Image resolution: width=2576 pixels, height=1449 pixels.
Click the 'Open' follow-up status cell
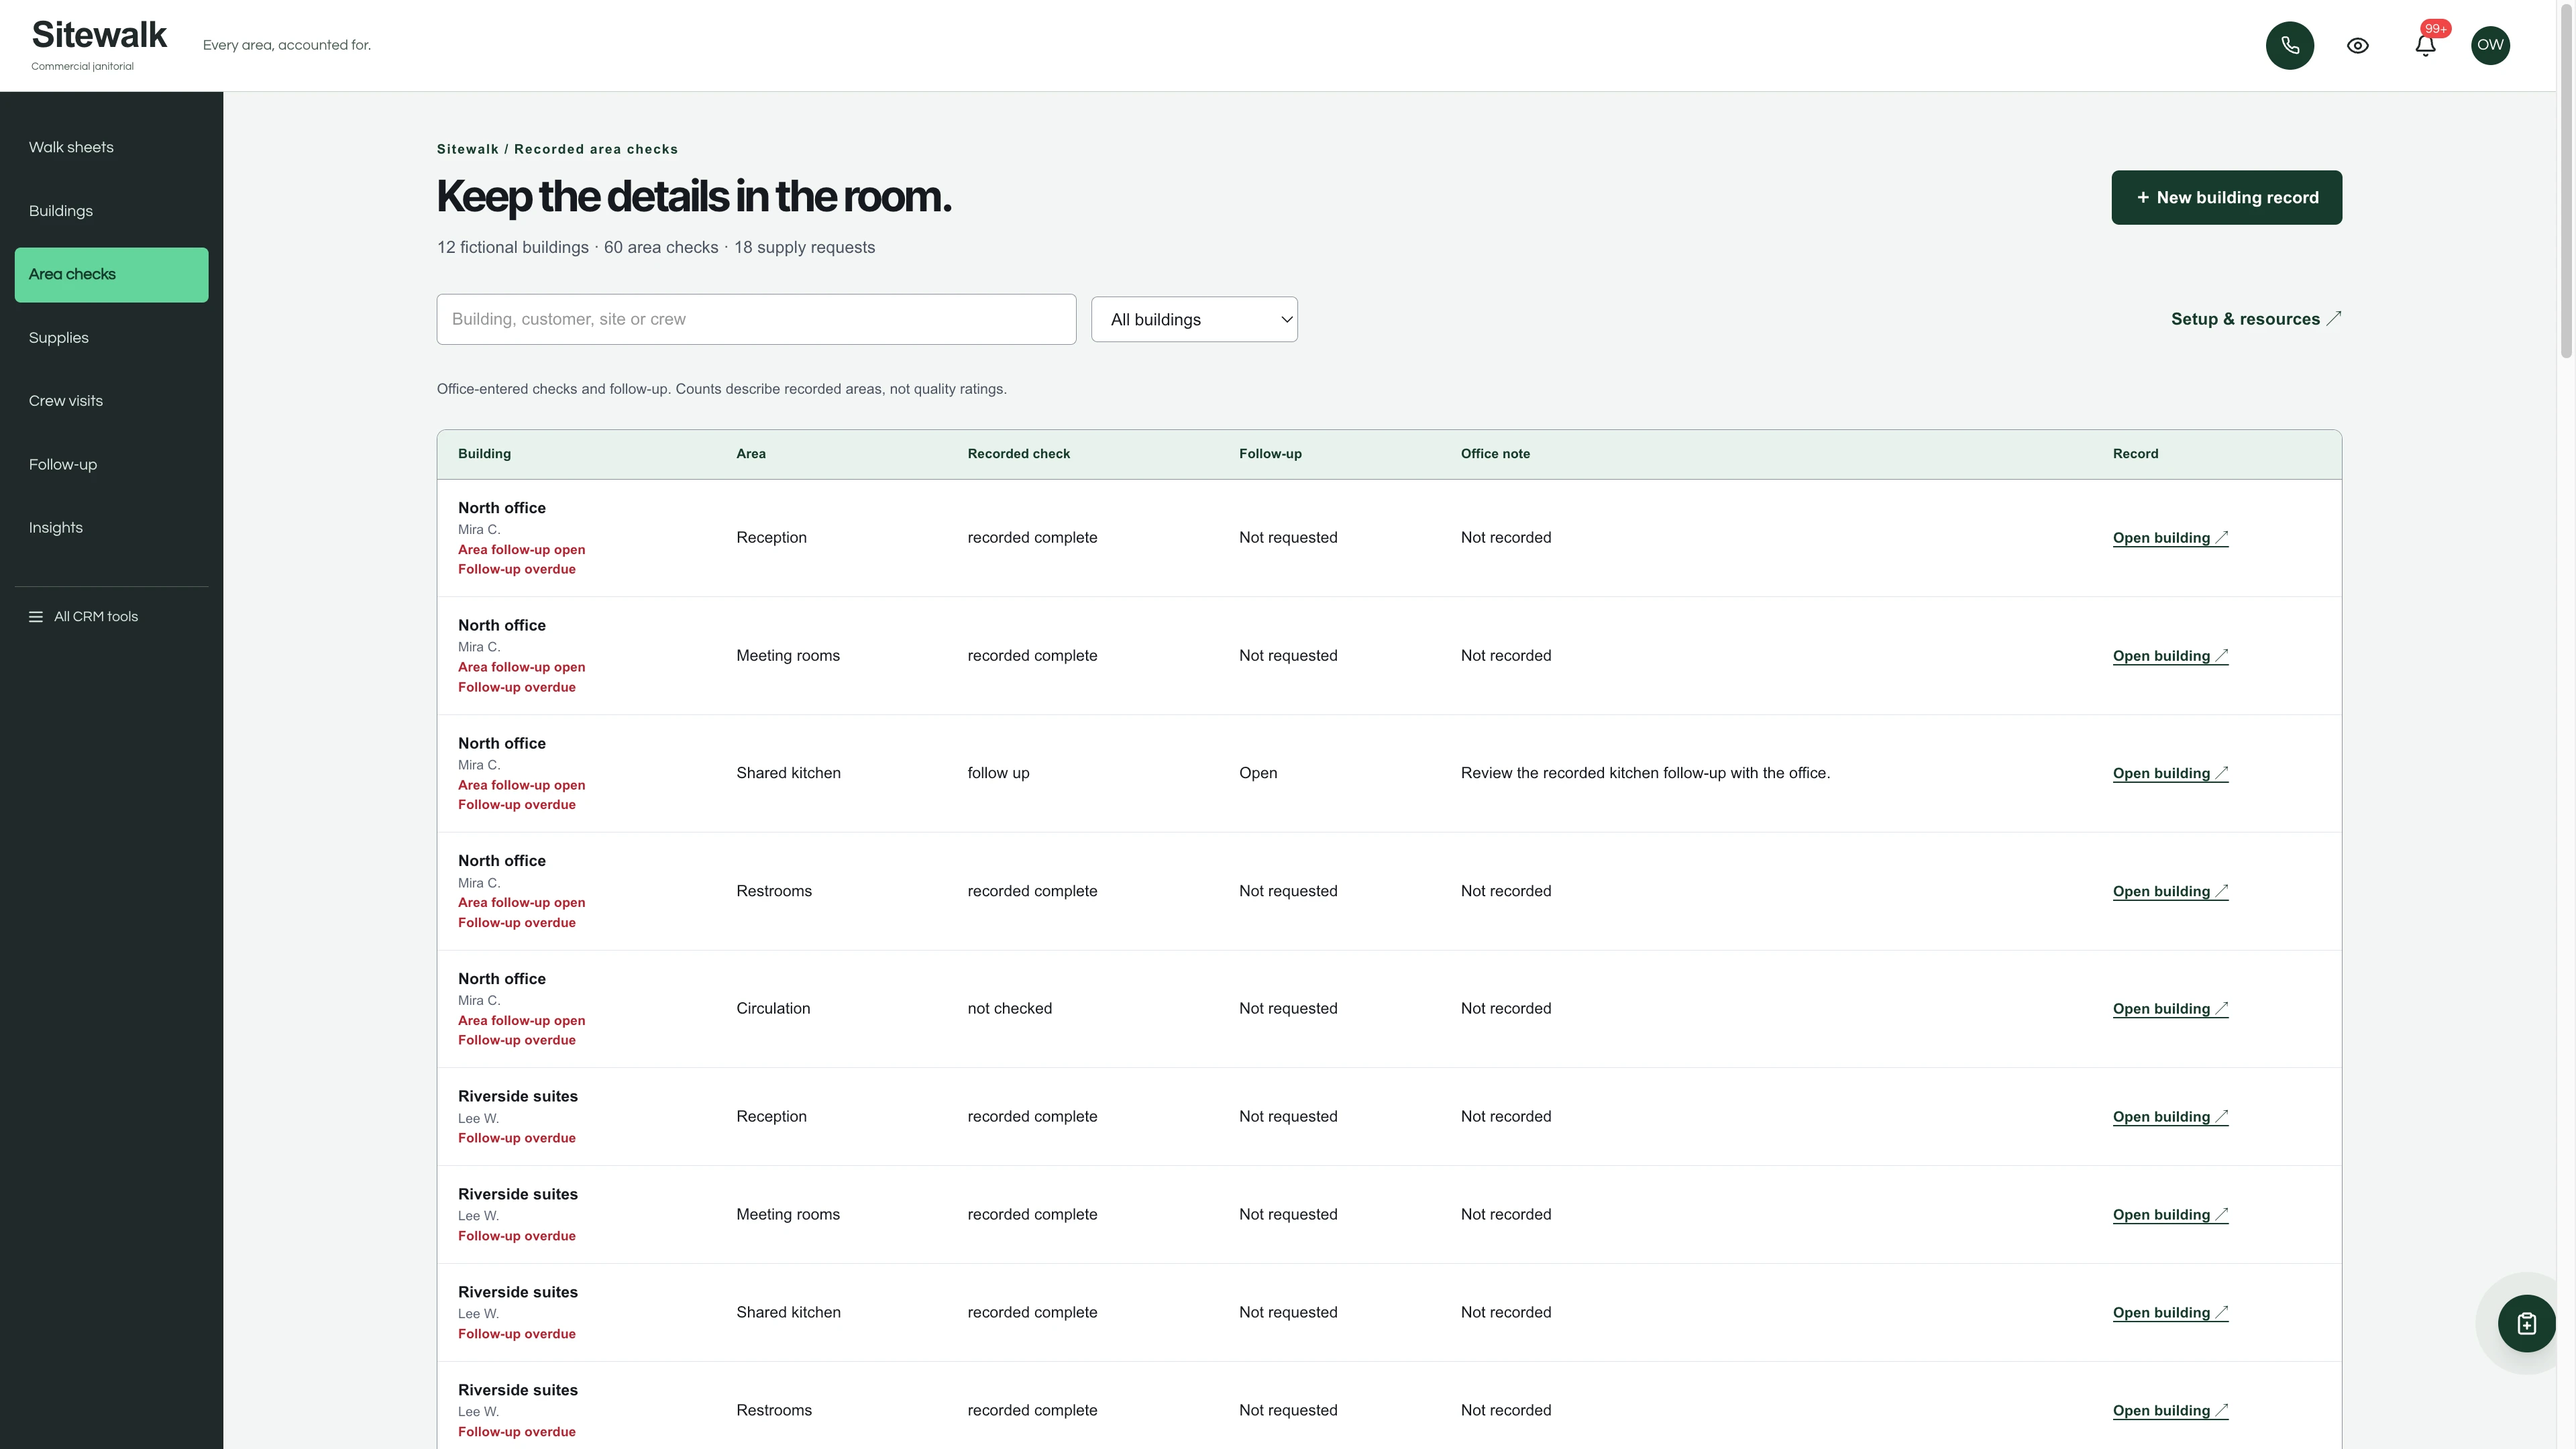click(1257, 774)
